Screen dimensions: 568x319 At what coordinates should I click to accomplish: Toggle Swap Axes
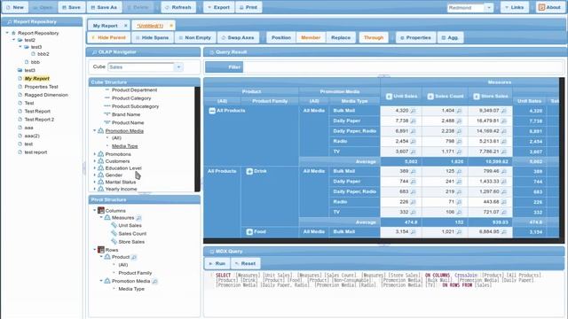pyautogui.click(x=238, y=37)
